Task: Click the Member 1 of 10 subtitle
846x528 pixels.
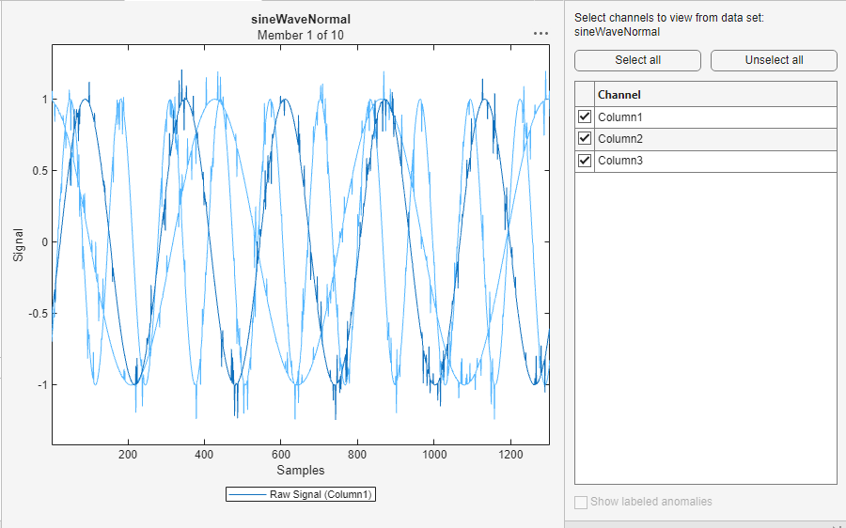Action: click(x=301, y=35)
